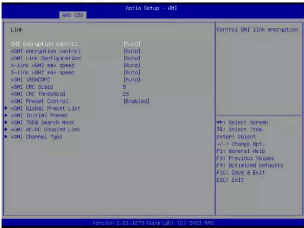Open xGMI Global Preset List submenu
Viewport: 304px width, 228px height.
point(45,108)
